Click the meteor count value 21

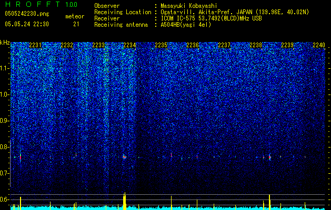(x=76, y=24)
